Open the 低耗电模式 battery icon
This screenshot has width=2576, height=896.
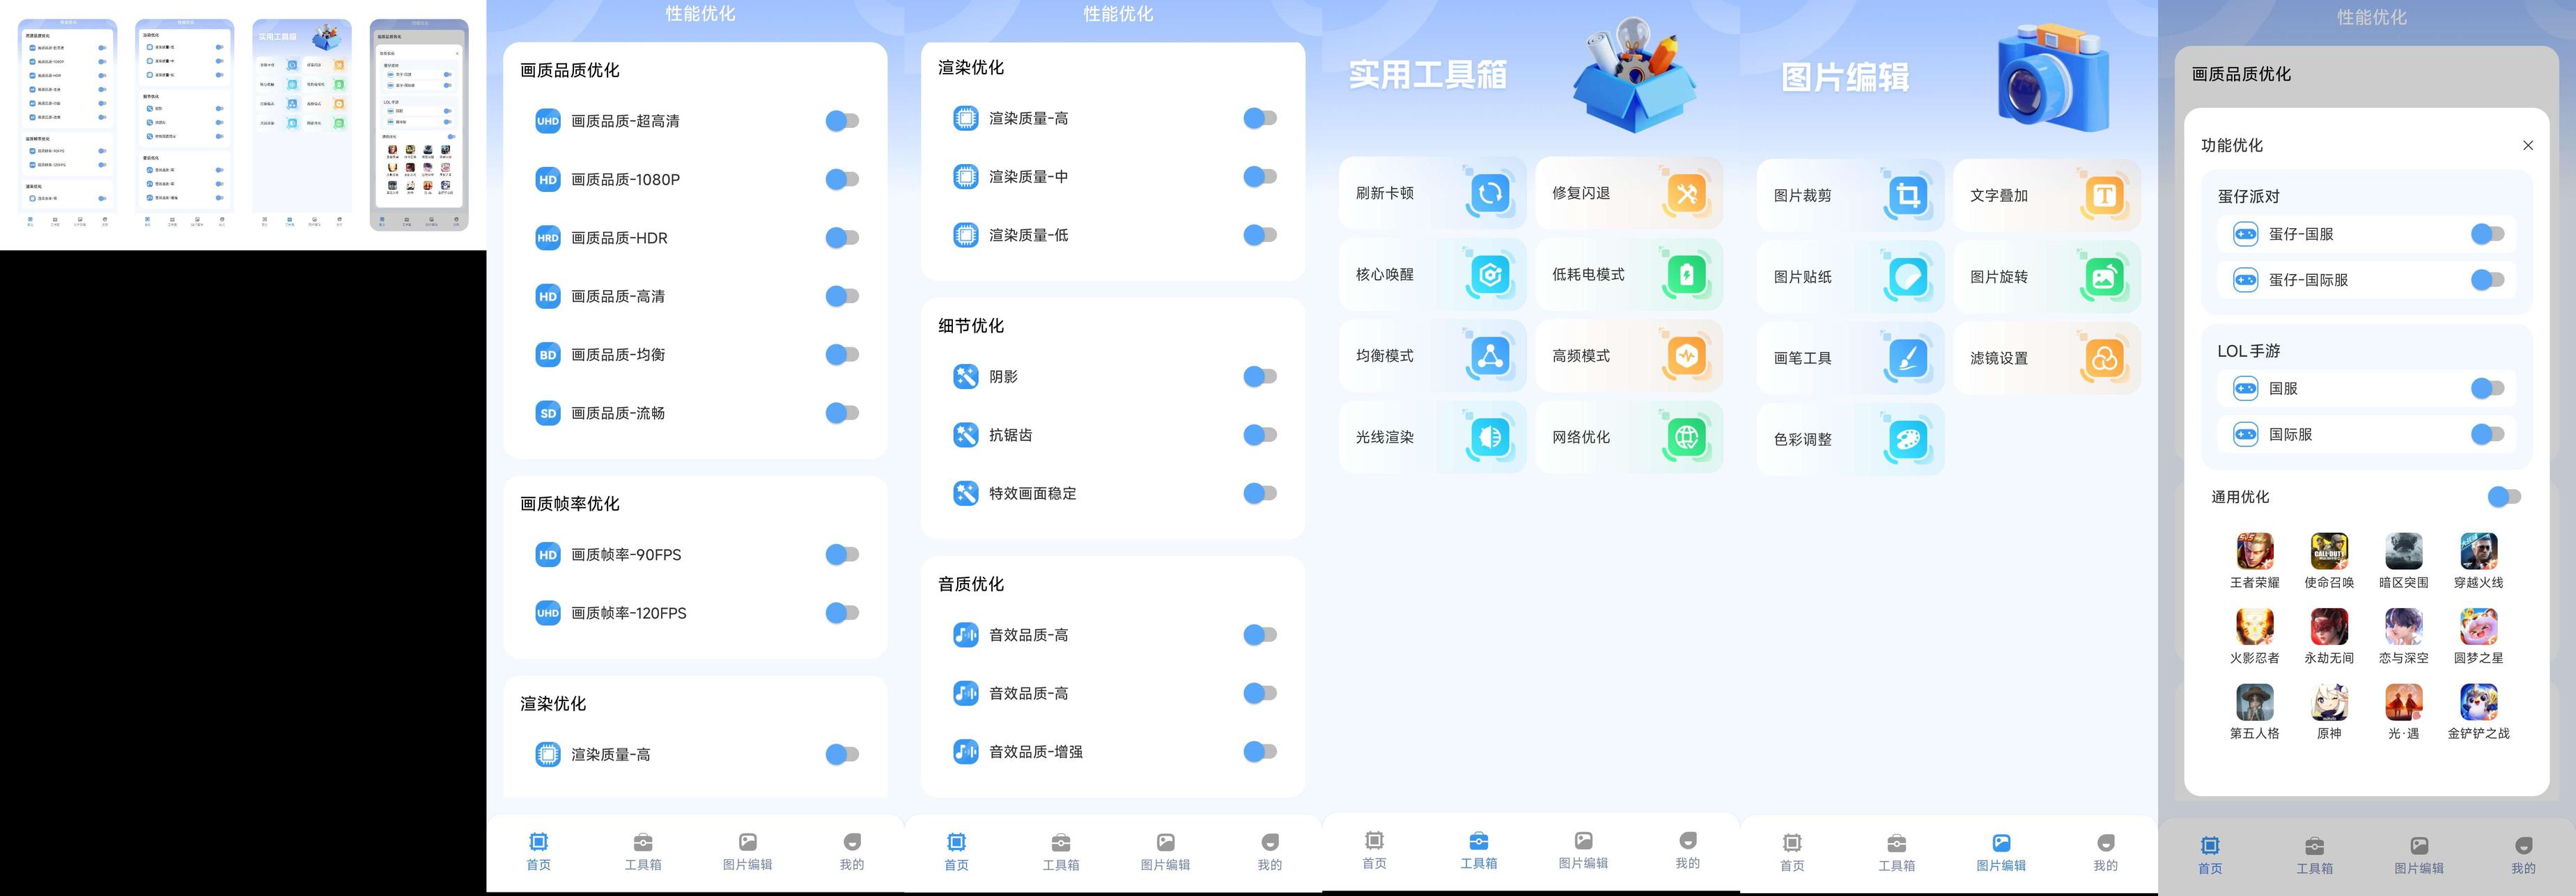click(x=1686, y=273)
